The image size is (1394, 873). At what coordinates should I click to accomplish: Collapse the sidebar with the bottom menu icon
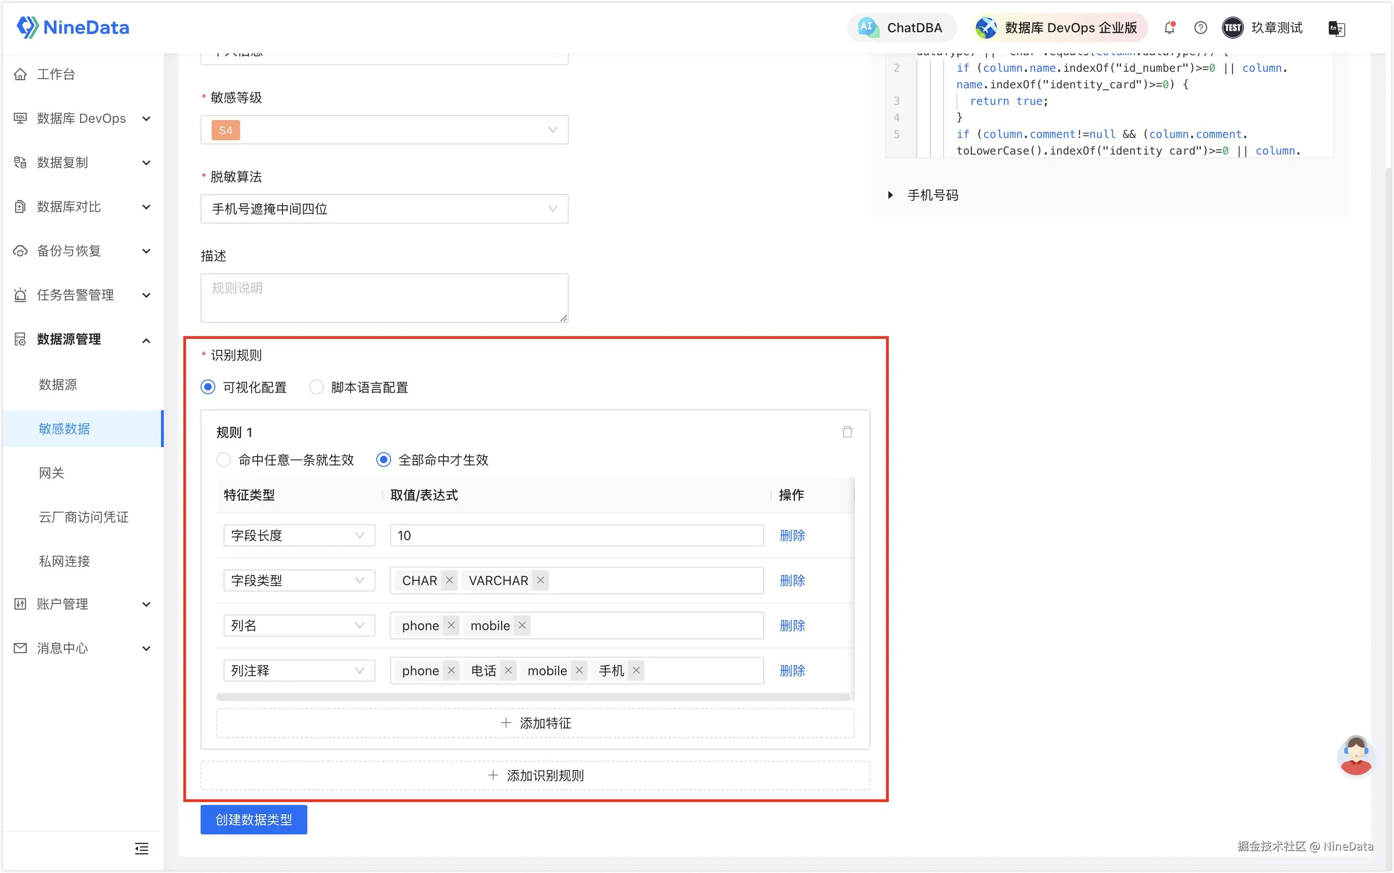[142, 848]
